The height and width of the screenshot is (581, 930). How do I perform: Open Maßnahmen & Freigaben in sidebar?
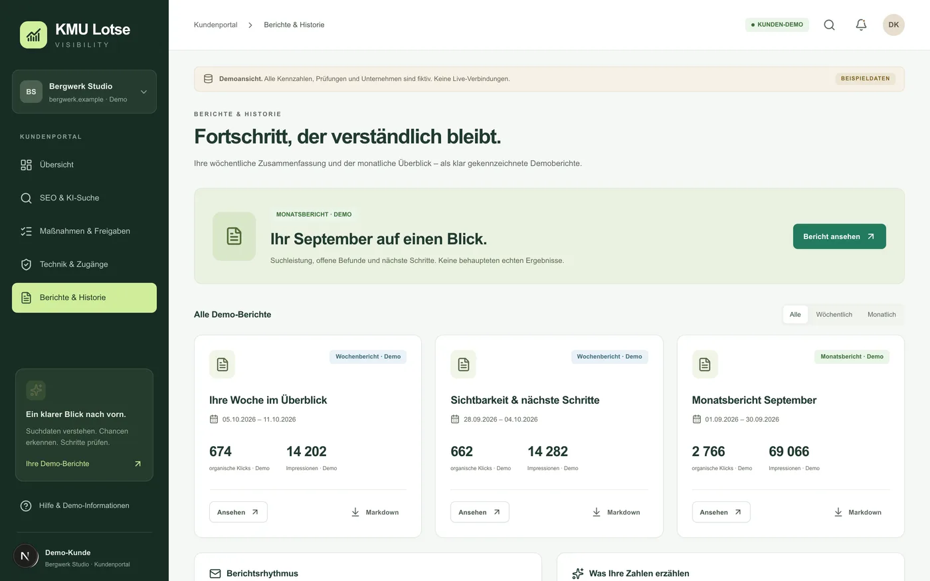point(84,231)
